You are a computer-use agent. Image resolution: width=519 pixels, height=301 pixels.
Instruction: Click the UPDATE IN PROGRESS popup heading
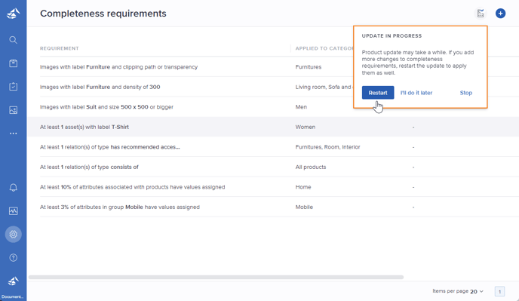(x=392, y=35)
